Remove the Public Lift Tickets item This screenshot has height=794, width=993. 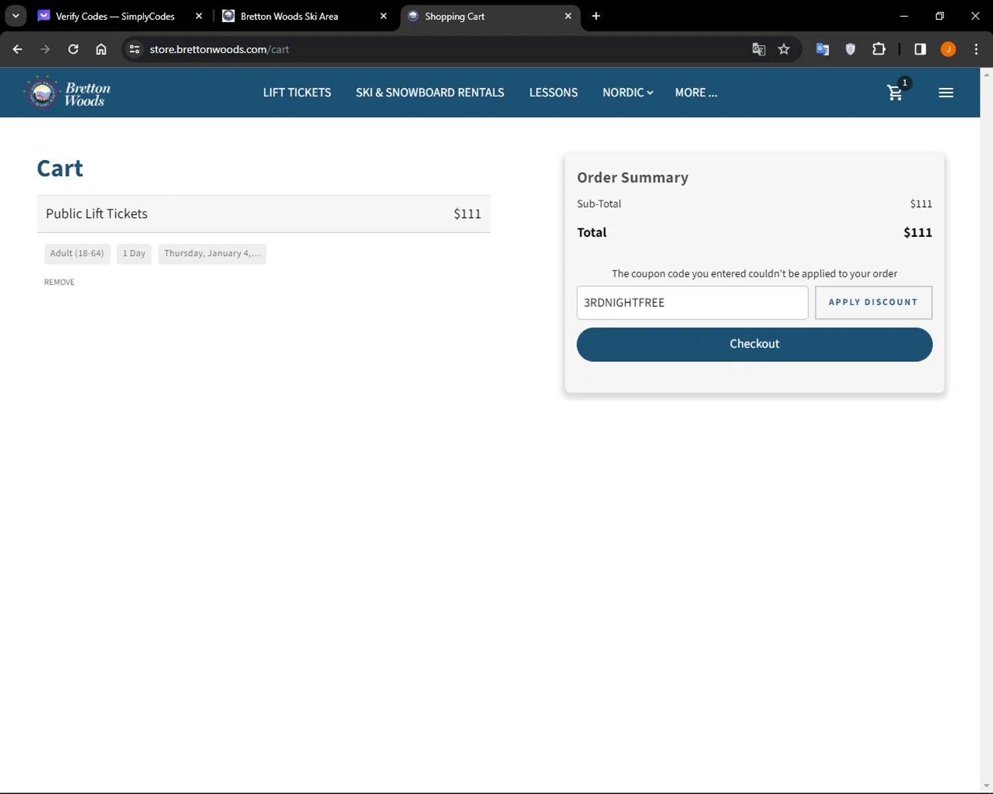pos(60,282)
